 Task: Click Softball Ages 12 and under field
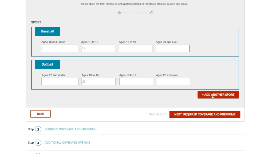[x=60, y=82]
